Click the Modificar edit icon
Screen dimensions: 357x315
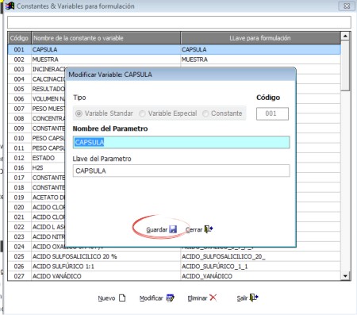click(170, 298)
